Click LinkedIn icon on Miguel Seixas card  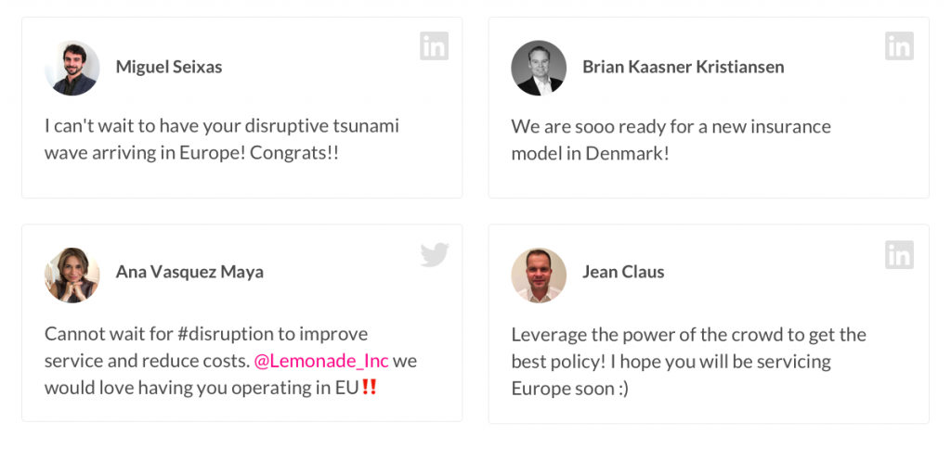435,46
